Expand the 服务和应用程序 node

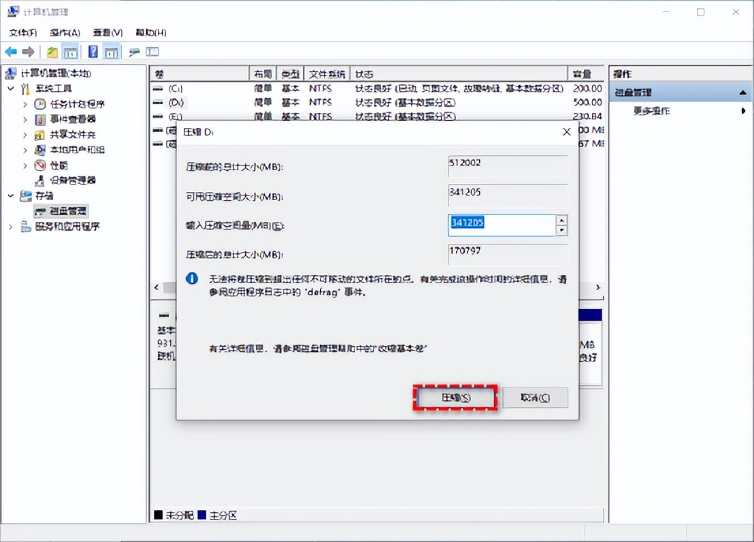pyautogui.click(x=11, y=227)
